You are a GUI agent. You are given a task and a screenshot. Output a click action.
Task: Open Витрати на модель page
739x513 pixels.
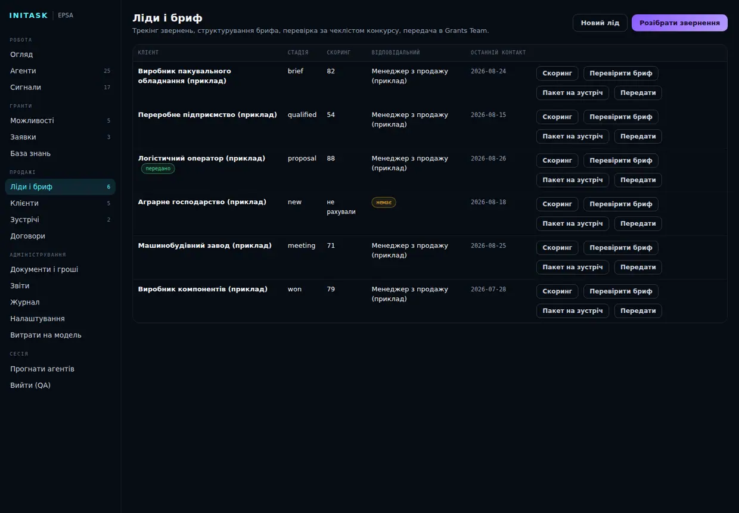tap(60, 335)
